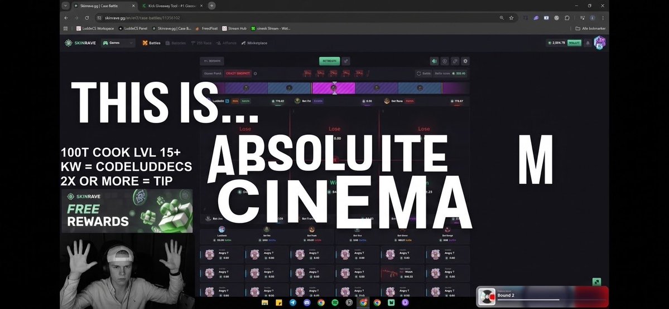Viewport: 669px width, 309px height.
Task: Select the first red case icon in the header
Action: point(307,73)
